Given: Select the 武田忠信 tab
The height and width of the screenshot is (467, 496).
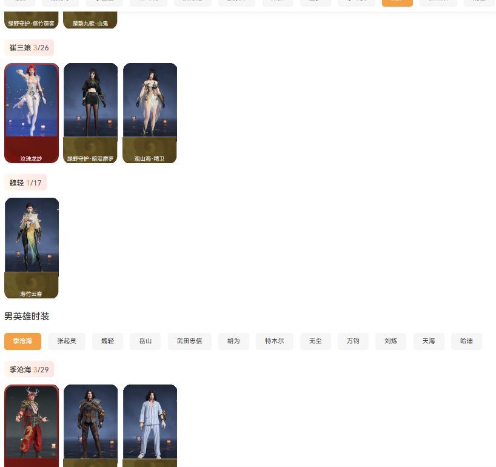Looking at the screenshot, I should click(189, 341).
